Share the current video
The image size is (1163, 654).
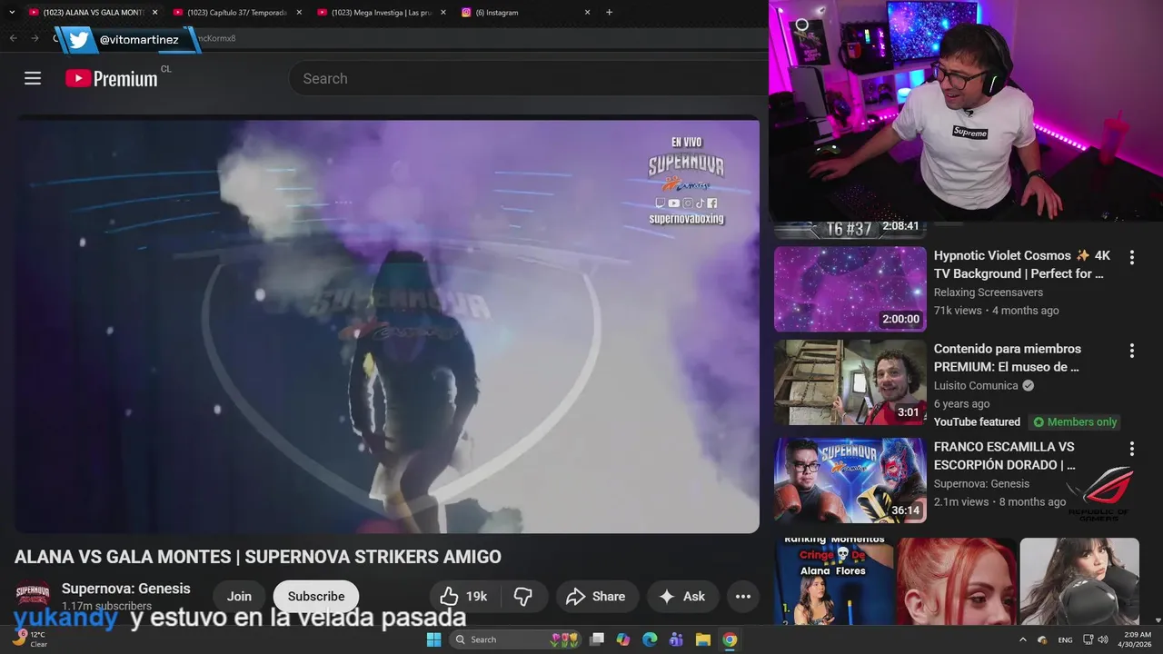point(596,597)
